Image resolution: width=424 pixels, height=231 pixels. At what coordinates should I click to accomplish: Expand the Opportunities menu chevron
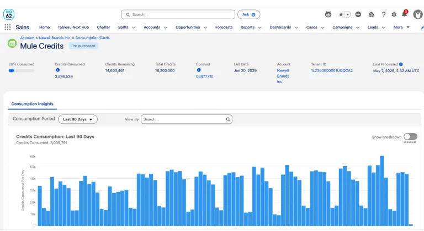(205, 28)
